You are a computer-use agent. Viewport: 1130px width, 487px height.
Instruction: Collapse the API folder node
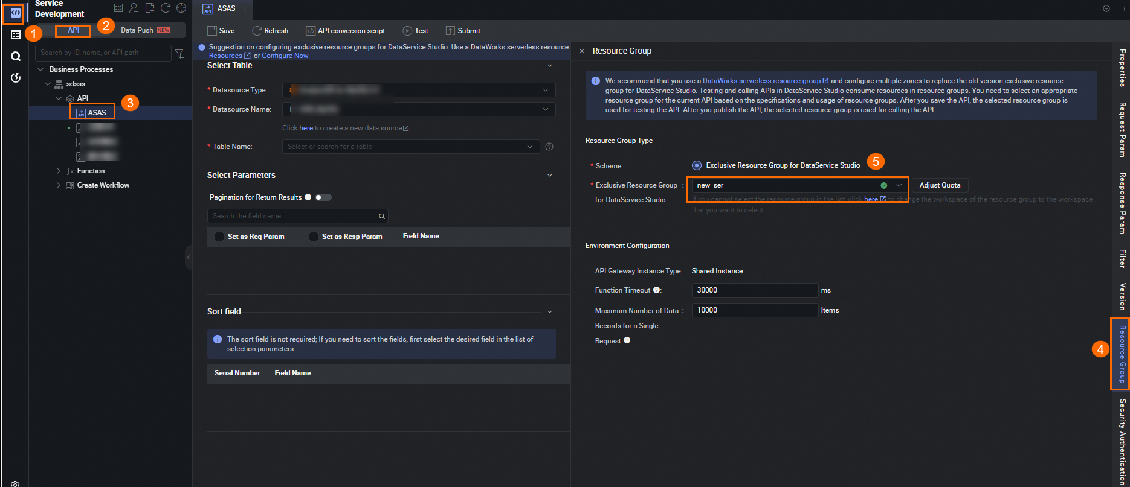click(59, 98)
